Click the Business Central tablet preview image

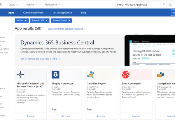(x=150, y=50)
